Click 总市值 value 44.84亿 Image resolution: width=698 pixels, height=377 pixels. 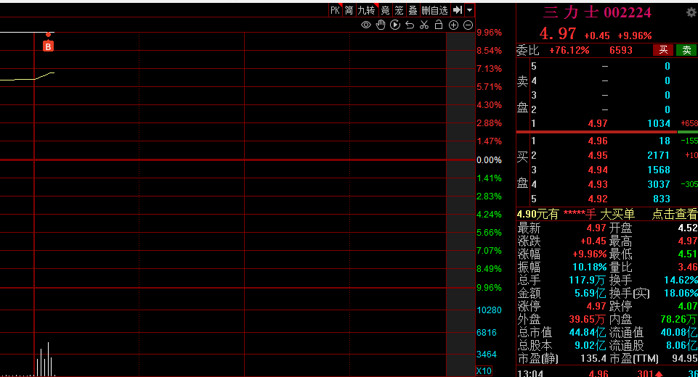[587, 333]
